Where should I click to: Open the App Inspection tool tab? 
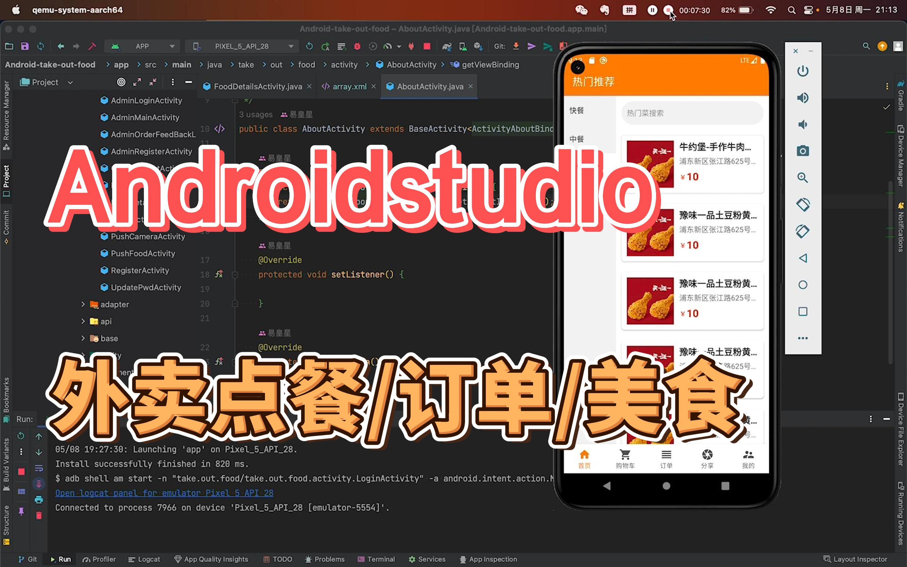[x=488, y=559]
